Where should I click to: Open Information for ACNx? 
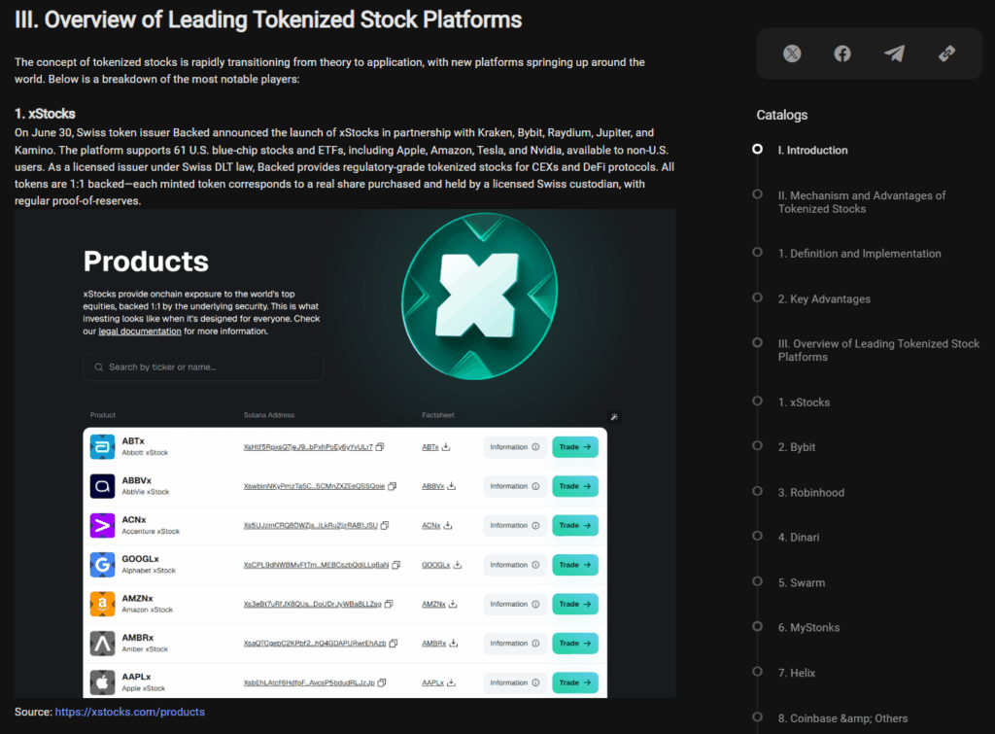point(515,526)
